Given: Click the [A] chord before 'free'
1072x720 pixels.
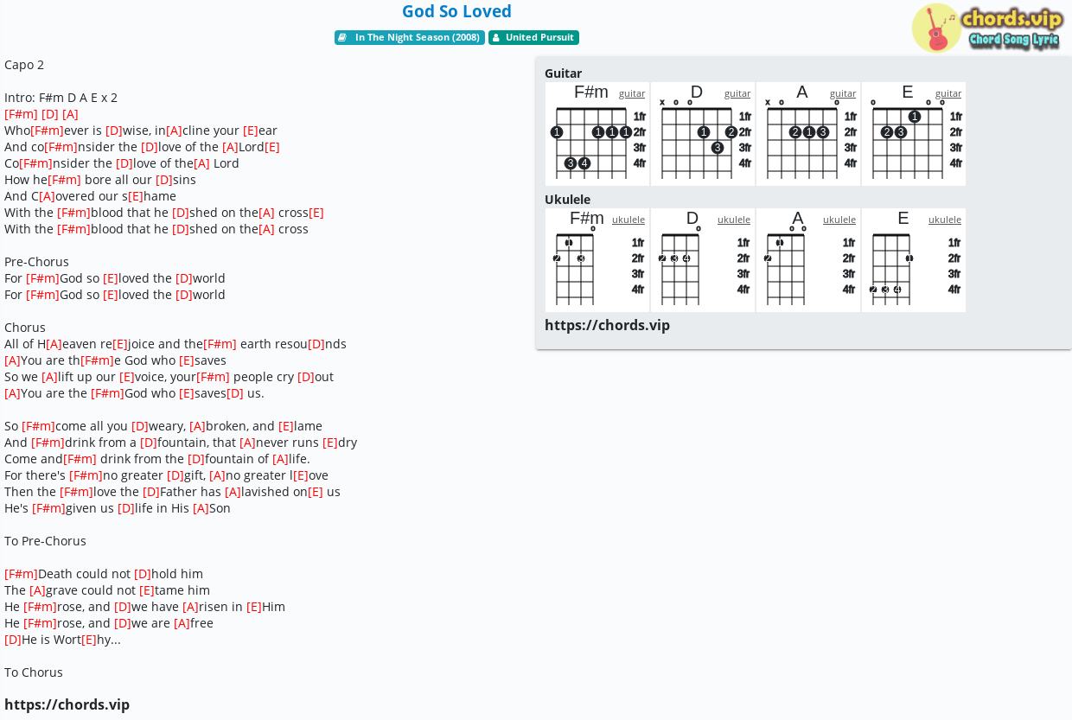Looking at the screenshot, I should coord(182,623).
